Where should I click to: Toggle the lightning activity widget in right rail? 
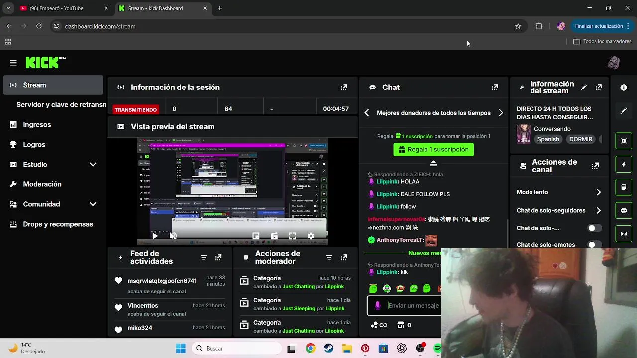tap(624, 164)
